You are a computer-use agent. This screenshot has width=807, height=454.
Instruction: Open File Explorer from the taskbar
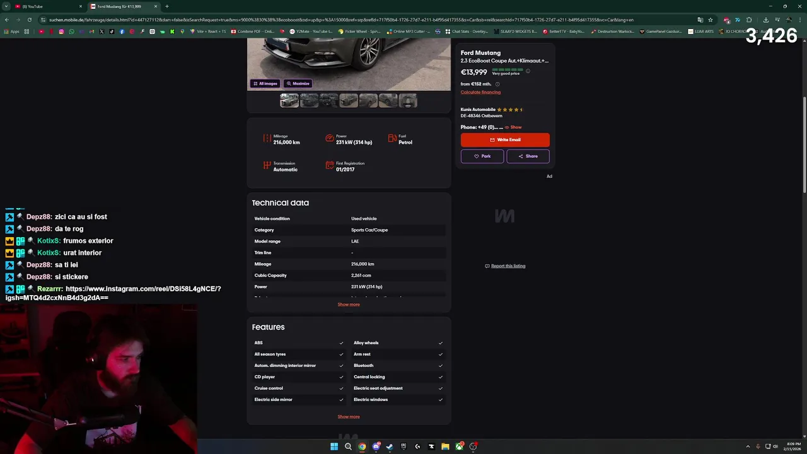pos(445,446)
